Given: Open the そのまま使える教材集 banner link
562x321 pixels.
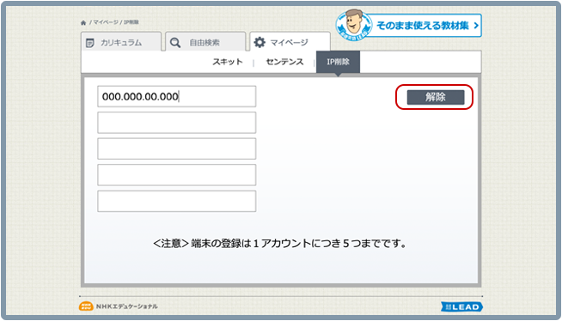Looking at the screenshot, I should click(x=423, y=26).
